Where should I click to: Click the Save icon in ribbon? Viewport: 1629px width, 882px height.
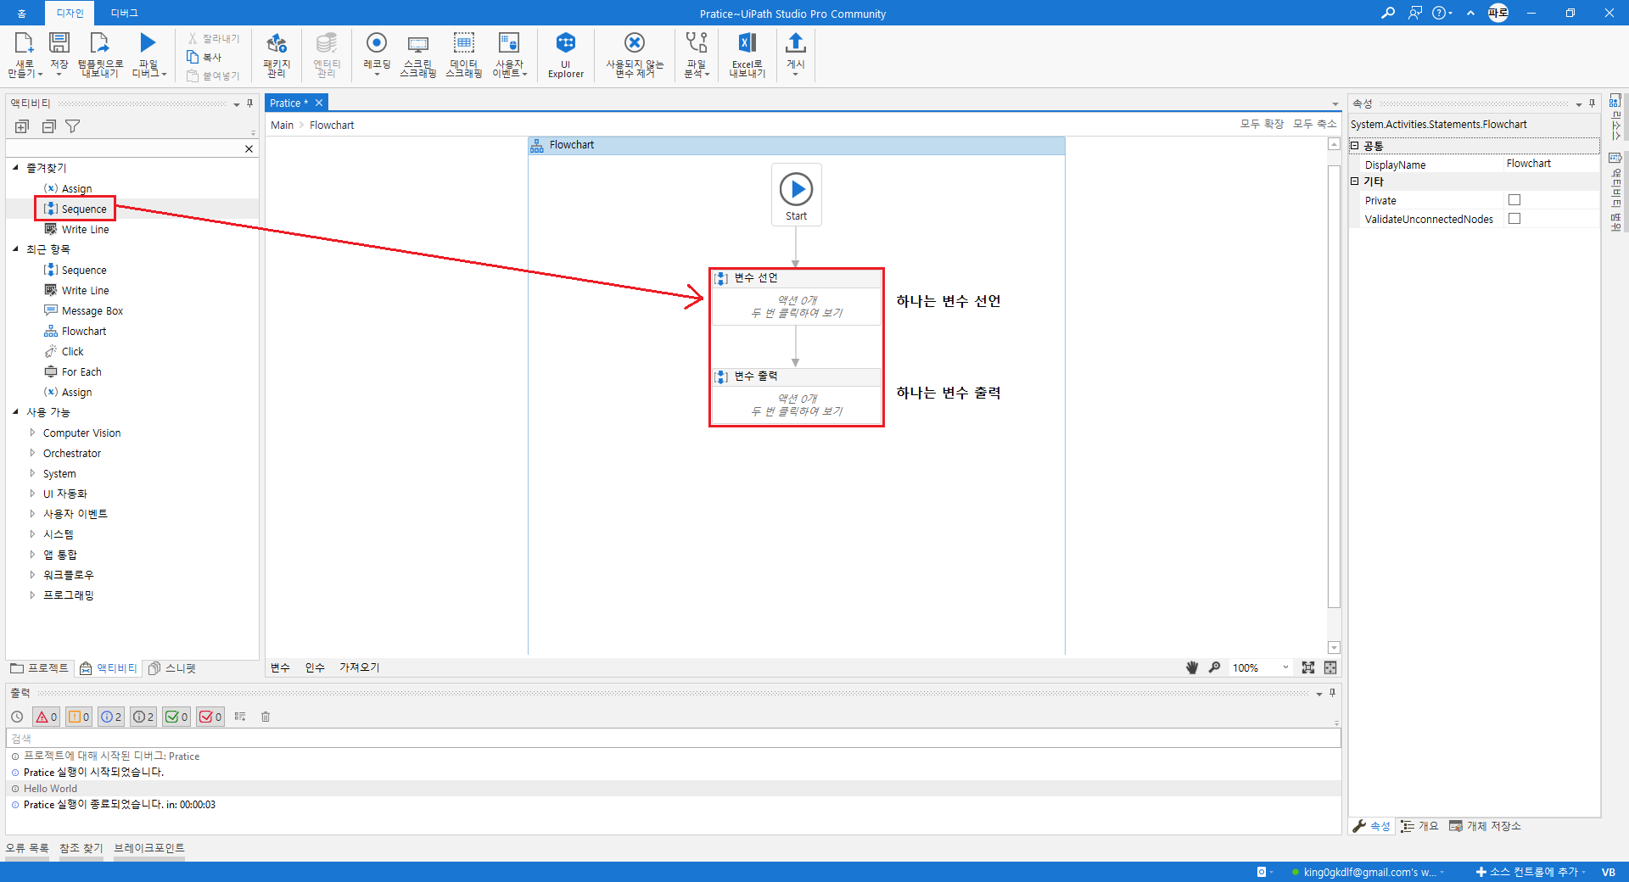[x=59, y=44]
